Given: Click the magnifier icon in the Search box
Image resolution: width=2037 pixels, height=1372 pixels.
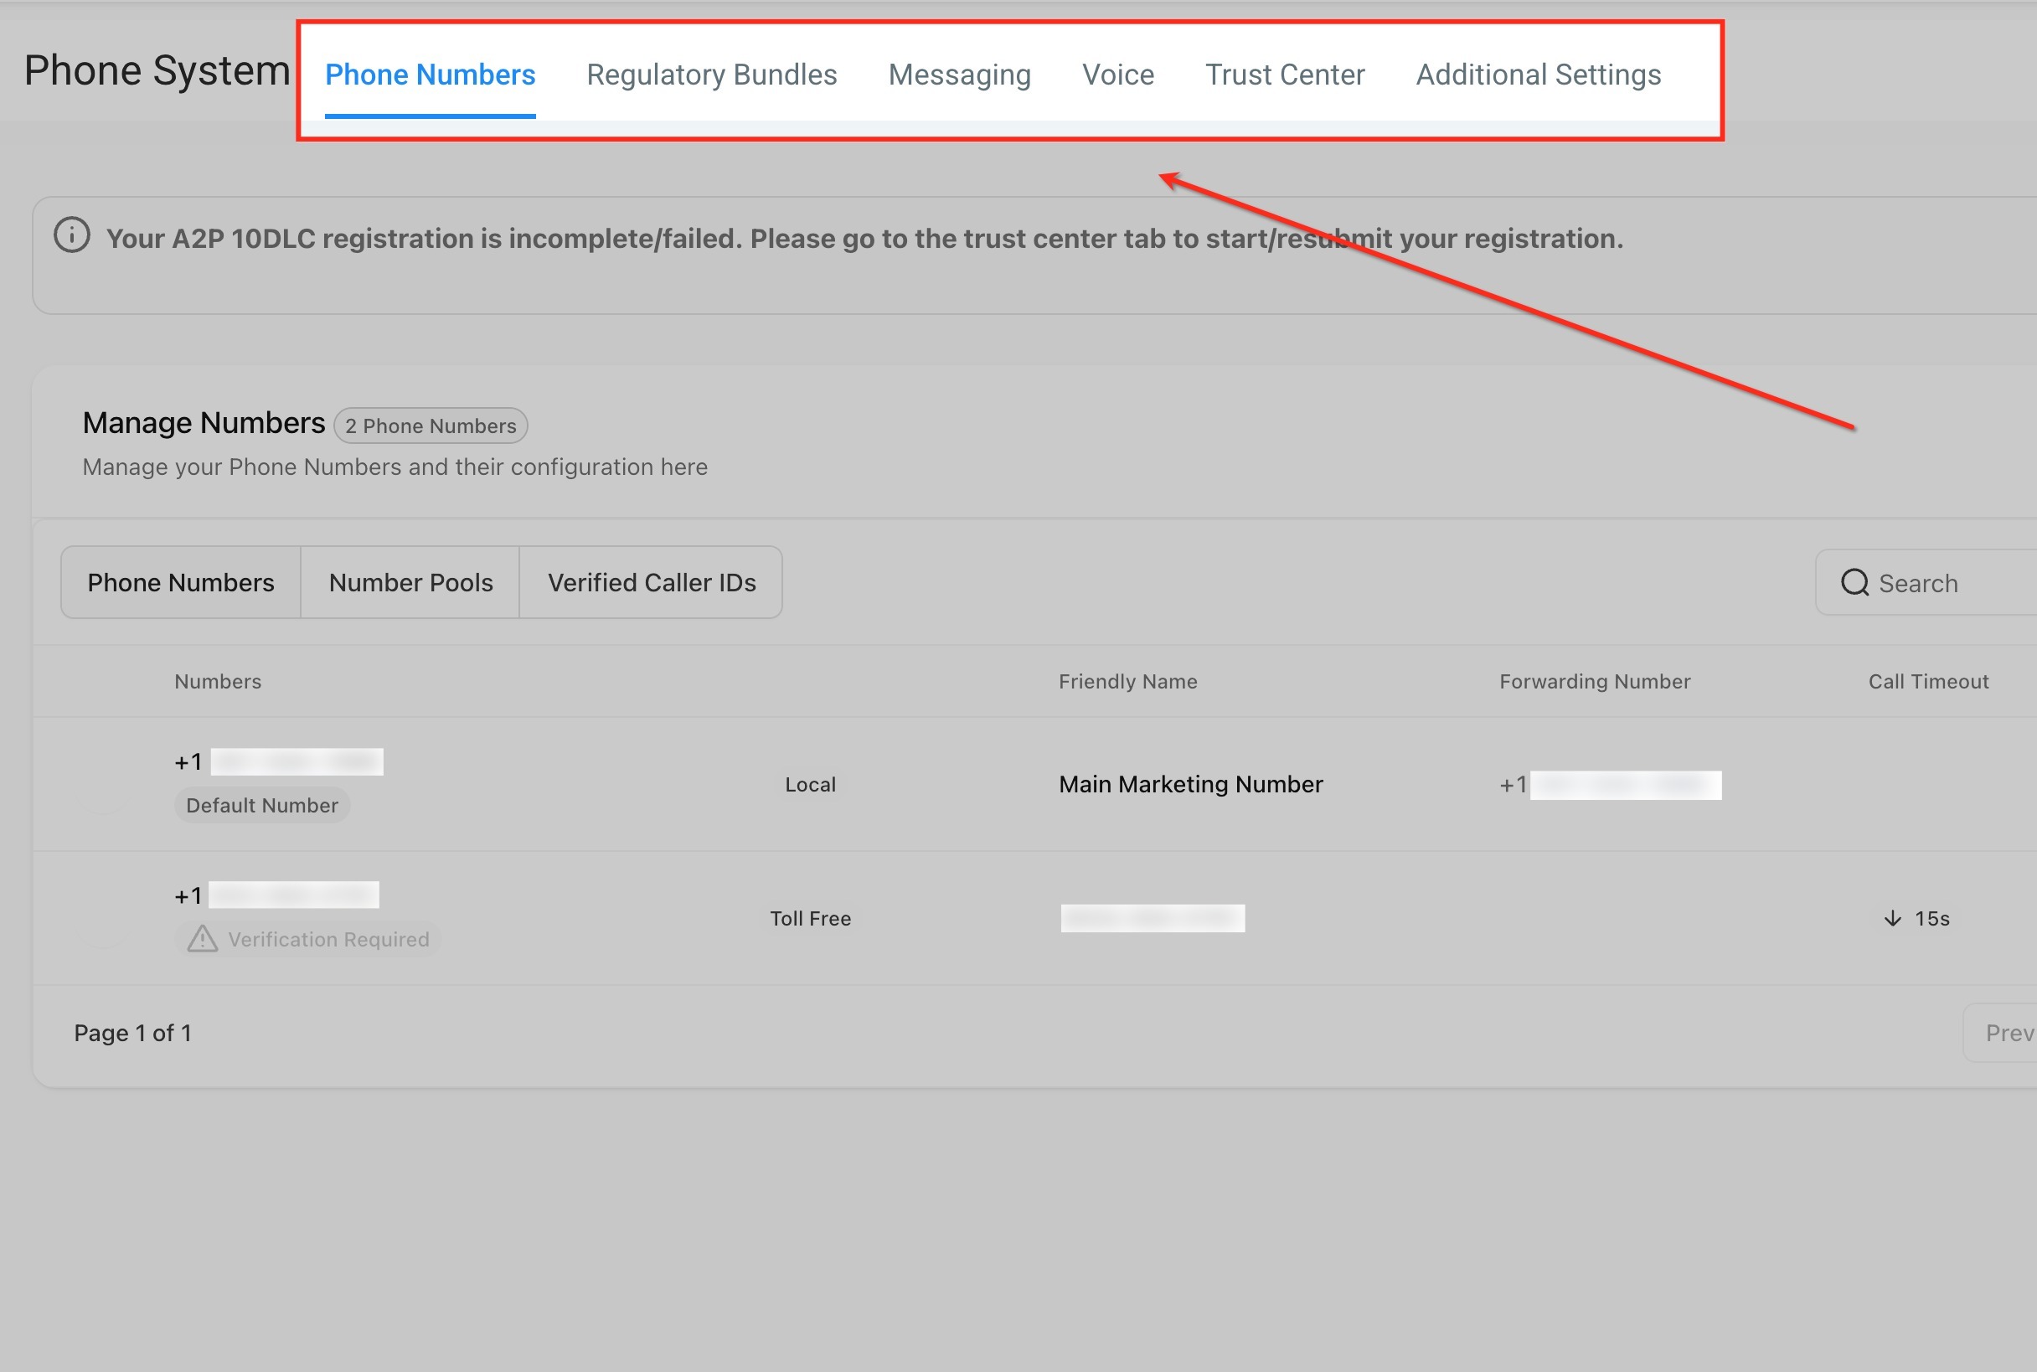Looking at the screenshot, I should pos(1854,583).
